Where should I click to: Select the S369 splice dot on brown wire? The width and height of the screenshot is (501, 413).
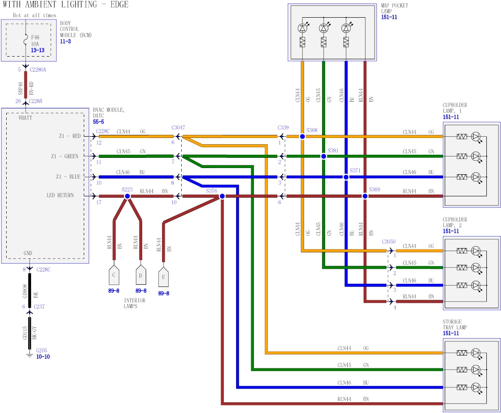click(365, 196)
